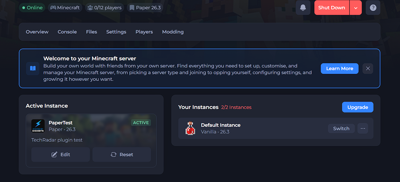Click the ACTIVE label on PaperTest
400x182 pixels.
point(141,123)
